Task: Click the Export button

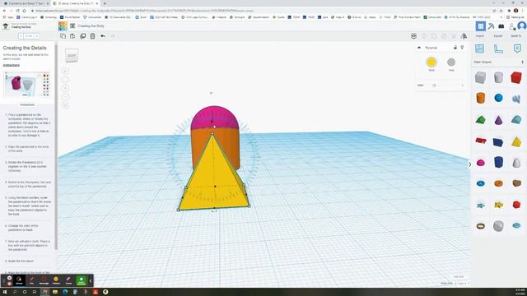Action: (497, 36)
